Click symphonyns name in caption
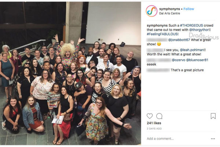 157,25
